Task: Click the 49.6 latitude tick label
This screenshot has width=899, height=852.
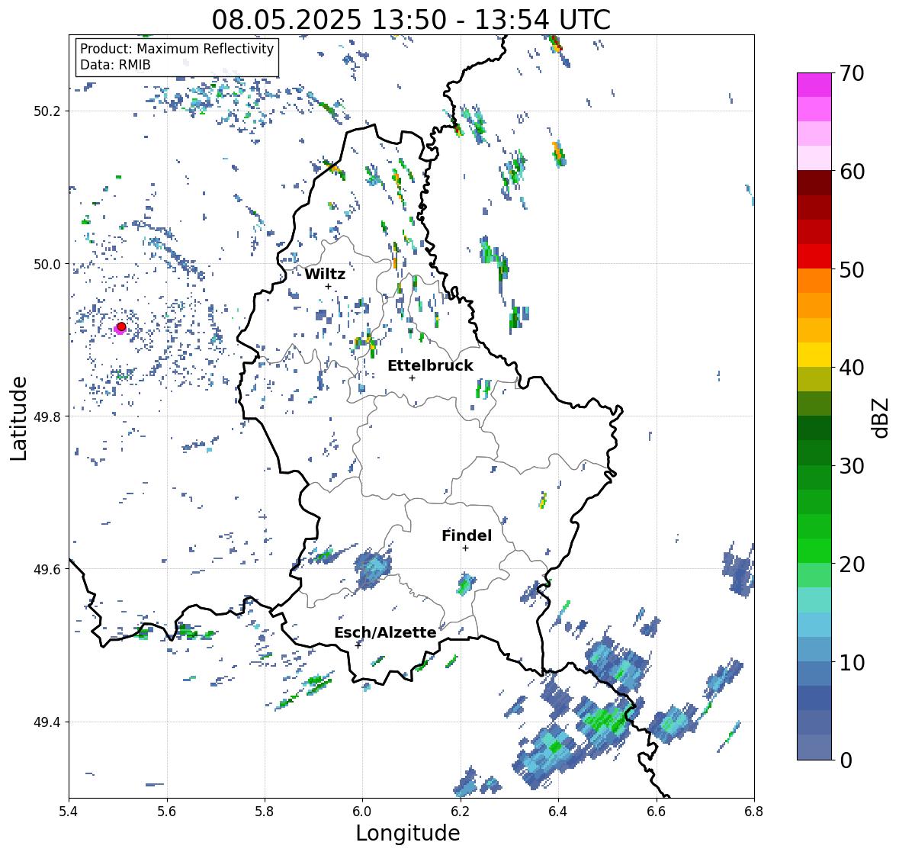Action: (x=47, y=569)
